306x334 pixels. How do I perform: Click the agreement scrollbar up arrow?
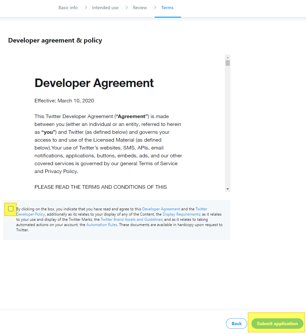tap(228, 58)
